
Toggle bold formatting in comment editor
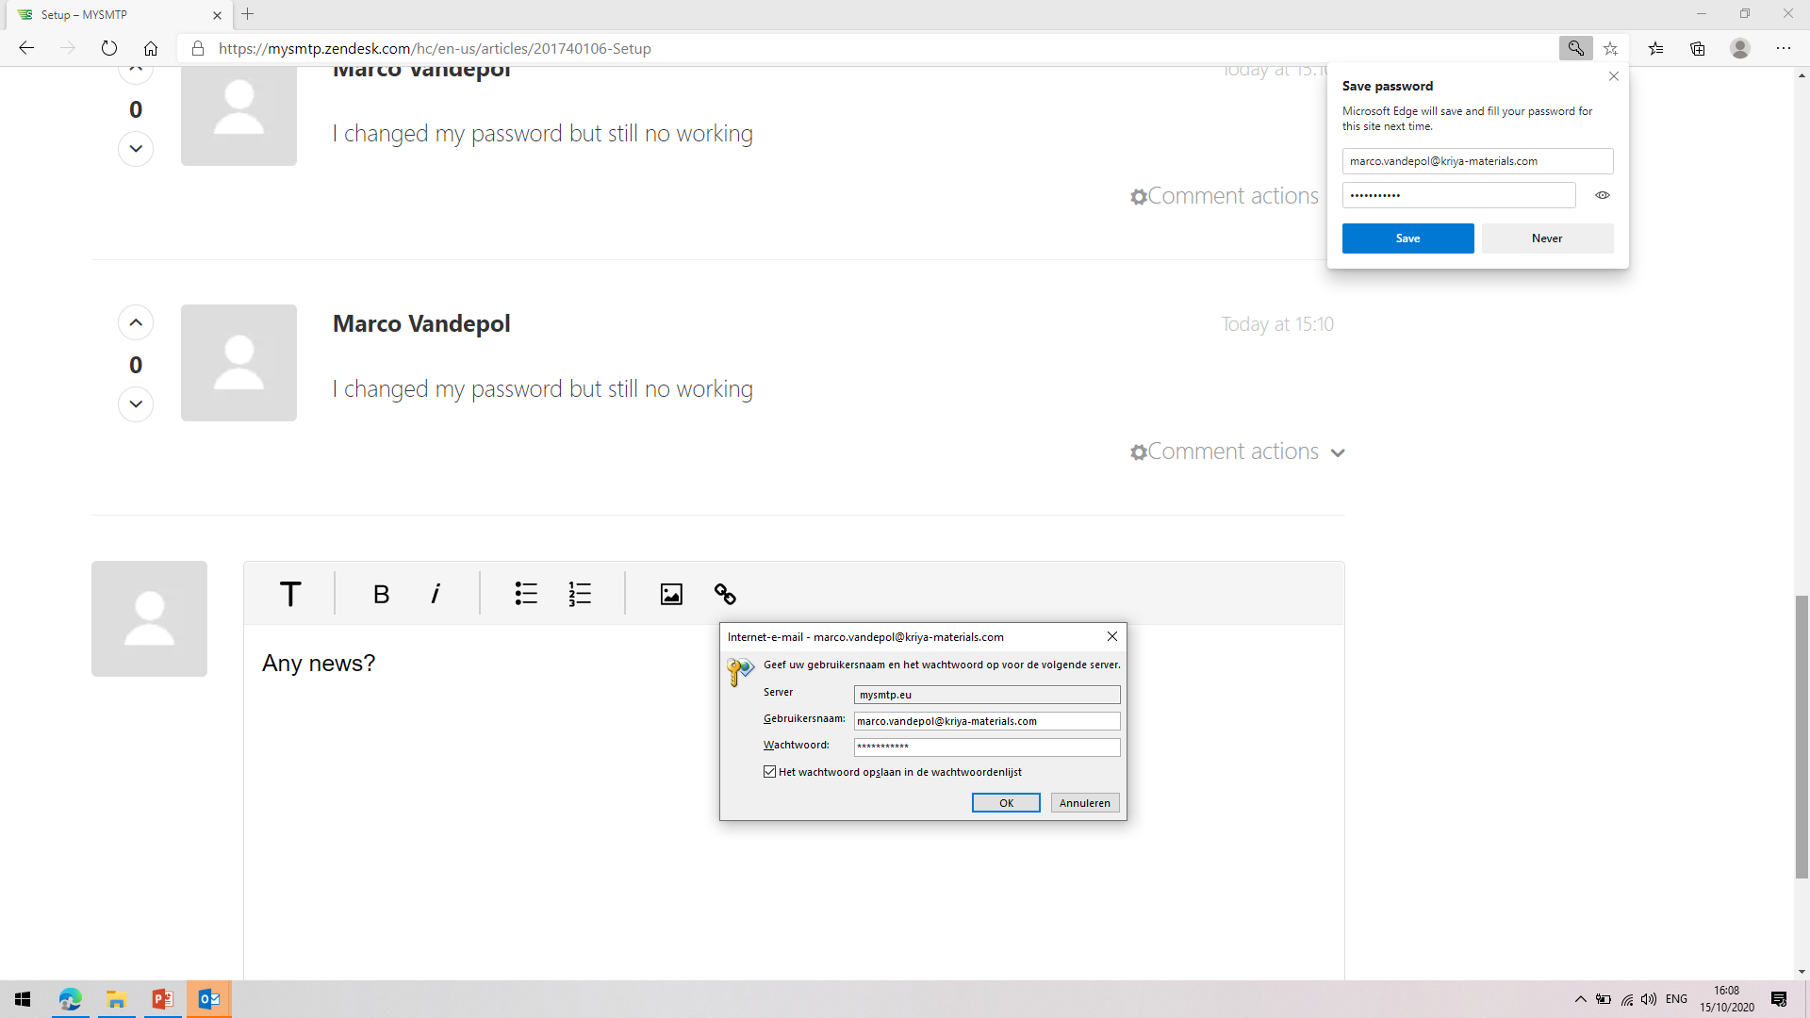(x=381, y=594)
